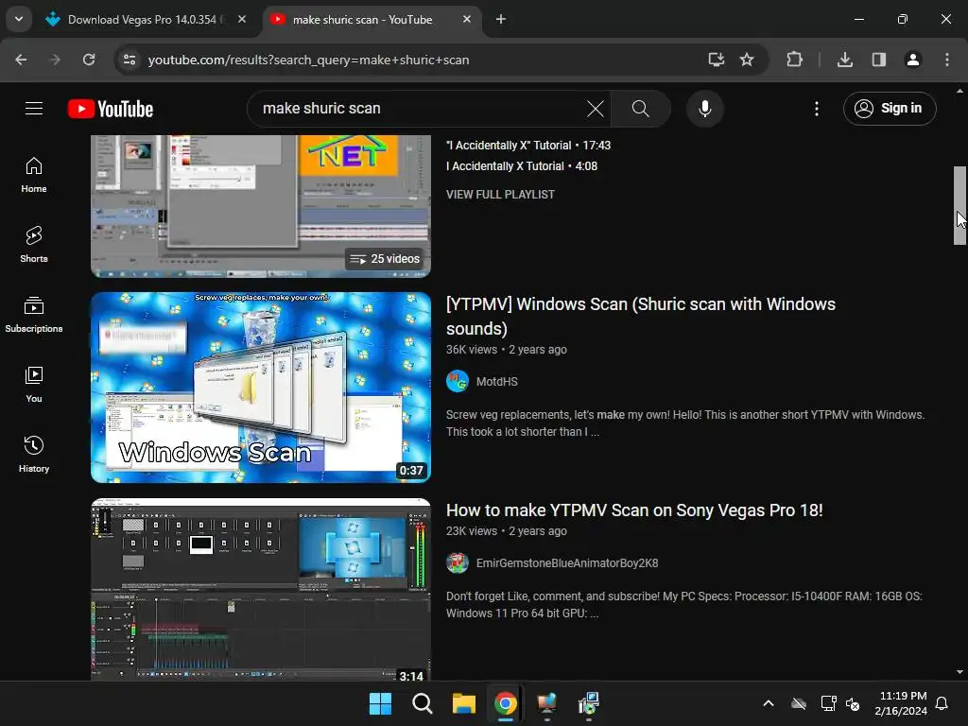Open the You section in sidebar
Image resolution: width=968 pixels, height=726 pixels.
(34, 385)
